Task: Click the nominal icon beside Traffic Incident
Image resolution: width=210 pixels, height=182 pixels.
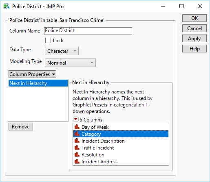Action: tap(77, 147)
